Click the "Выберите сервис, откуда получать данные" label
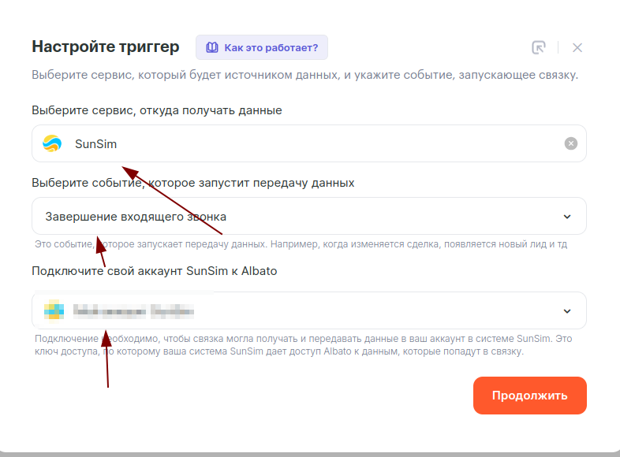 click(x=157, y=110)
